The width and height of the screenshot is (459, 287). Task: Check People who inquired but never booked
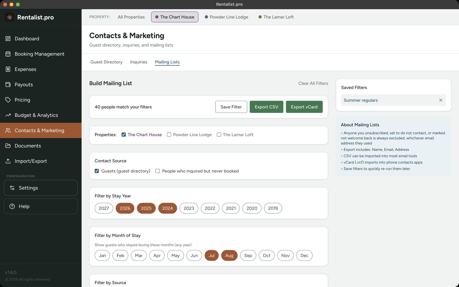(157, 171)
